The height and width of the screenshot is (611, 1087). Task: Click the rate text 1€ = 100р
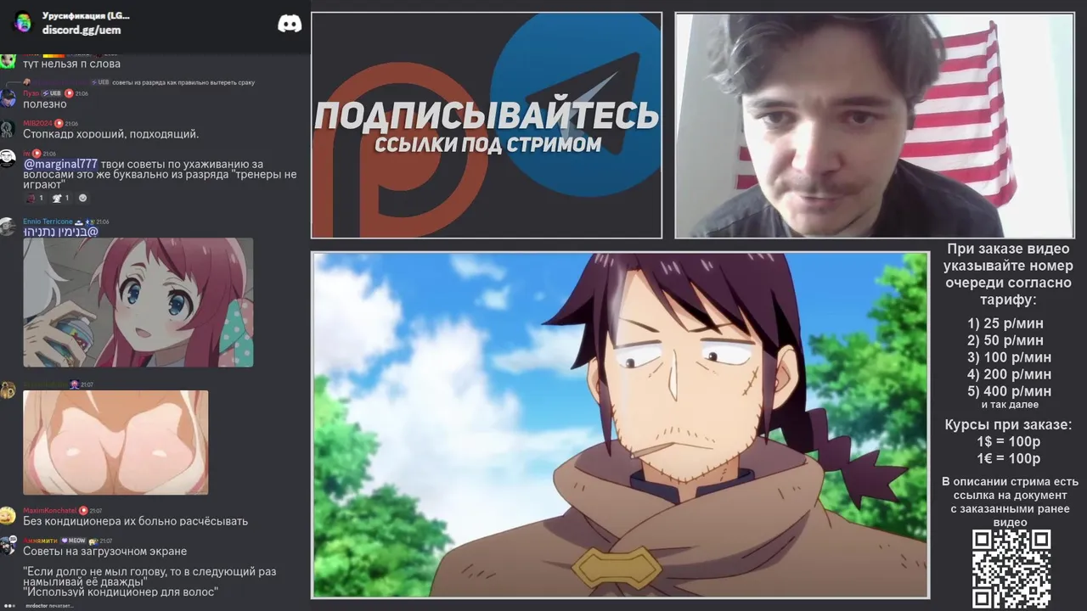1008,459
